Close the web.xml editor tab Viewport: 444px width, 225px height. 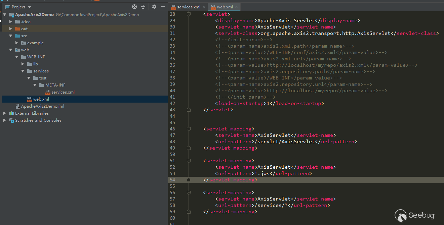237,7
